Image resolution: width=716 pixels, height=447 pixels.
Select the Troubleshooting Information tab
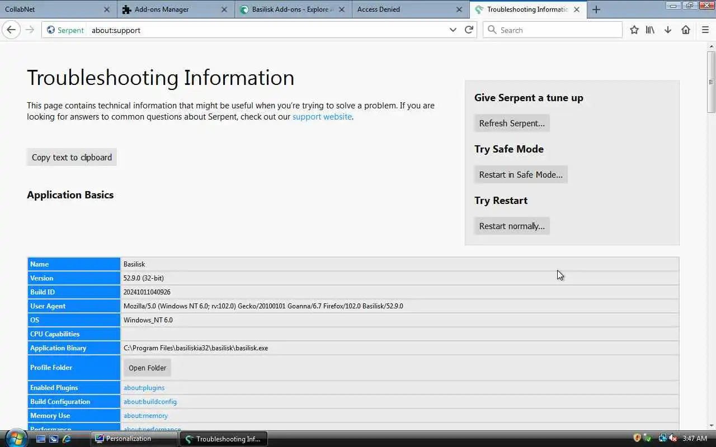(528, 9)
